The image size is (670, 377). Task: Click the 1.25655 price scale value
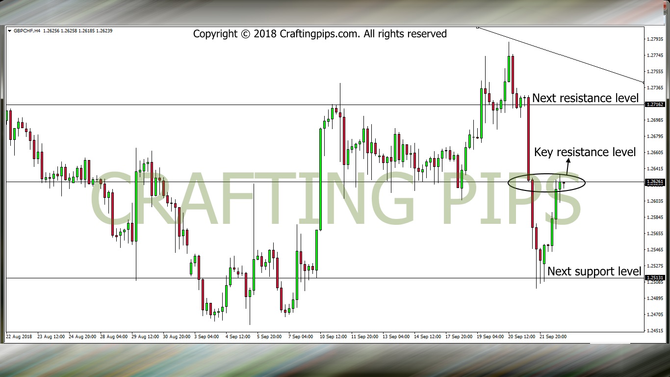(656, 233)
